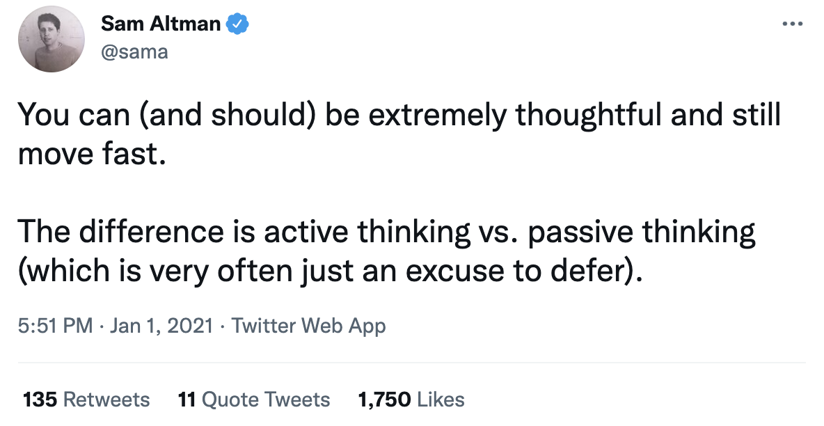The image size is (824, 426).
Task: Show the 11 Quote Tweets
Action: pyautogui.click(x=254, y=400)
